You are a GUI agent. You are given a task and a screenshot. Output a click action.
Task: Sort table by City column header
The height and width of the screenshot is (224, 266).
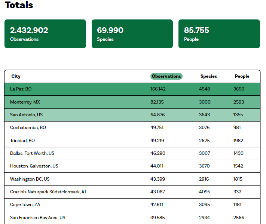16,76
